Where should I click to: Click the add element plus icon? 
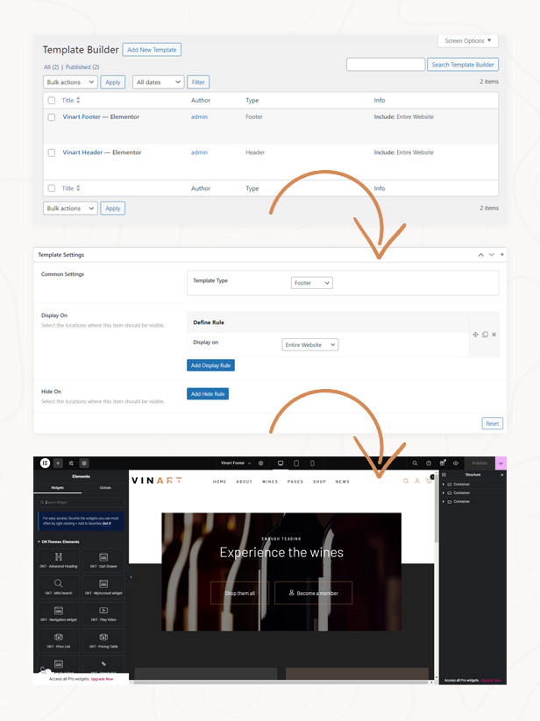coord(58,463)
